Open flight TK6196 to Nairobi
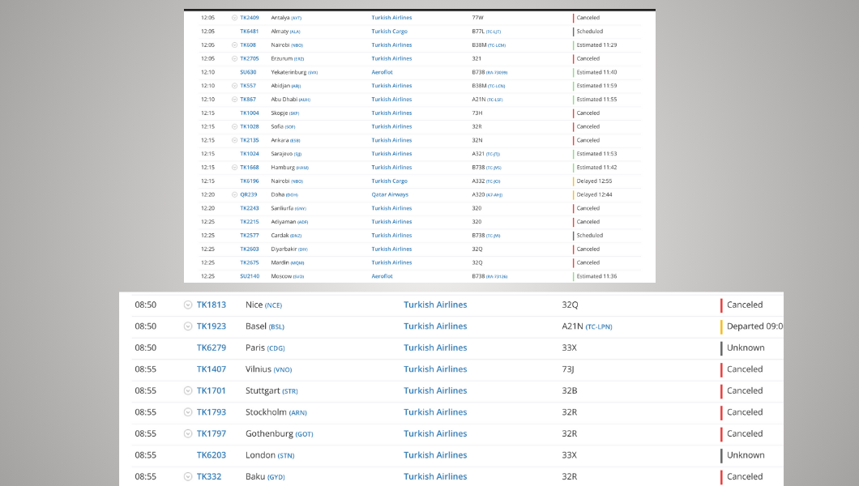Viewport: 859px width, 486px height. point(250,181)
